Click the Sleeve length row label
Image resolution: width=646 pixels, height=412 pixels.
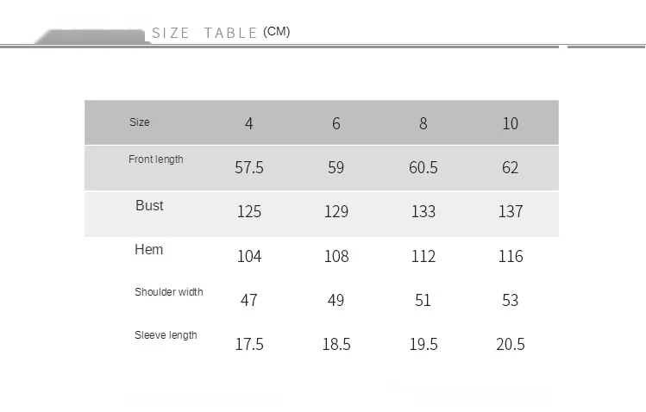click(166, 335)
